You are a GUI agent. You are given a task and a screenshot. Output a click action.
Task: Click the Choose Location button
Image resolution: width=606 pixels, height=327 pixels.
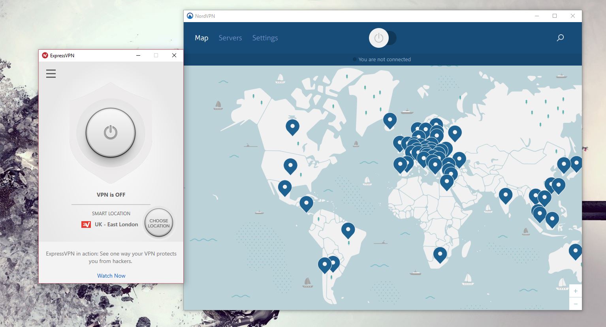(x=159, y=223)
